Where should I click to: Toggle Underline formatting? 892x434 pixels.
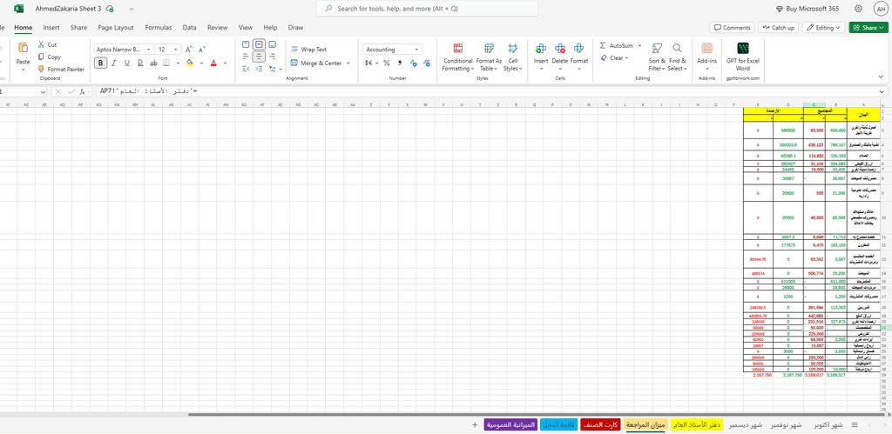pyautogui.click(x=127, y=63)
